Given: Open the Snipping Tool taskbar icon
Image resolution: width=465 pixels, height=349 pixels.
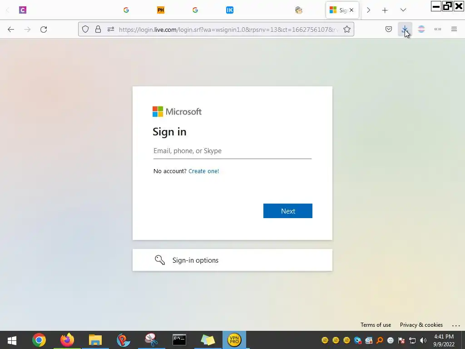Looking at the screenshot, I should [151, 340].
